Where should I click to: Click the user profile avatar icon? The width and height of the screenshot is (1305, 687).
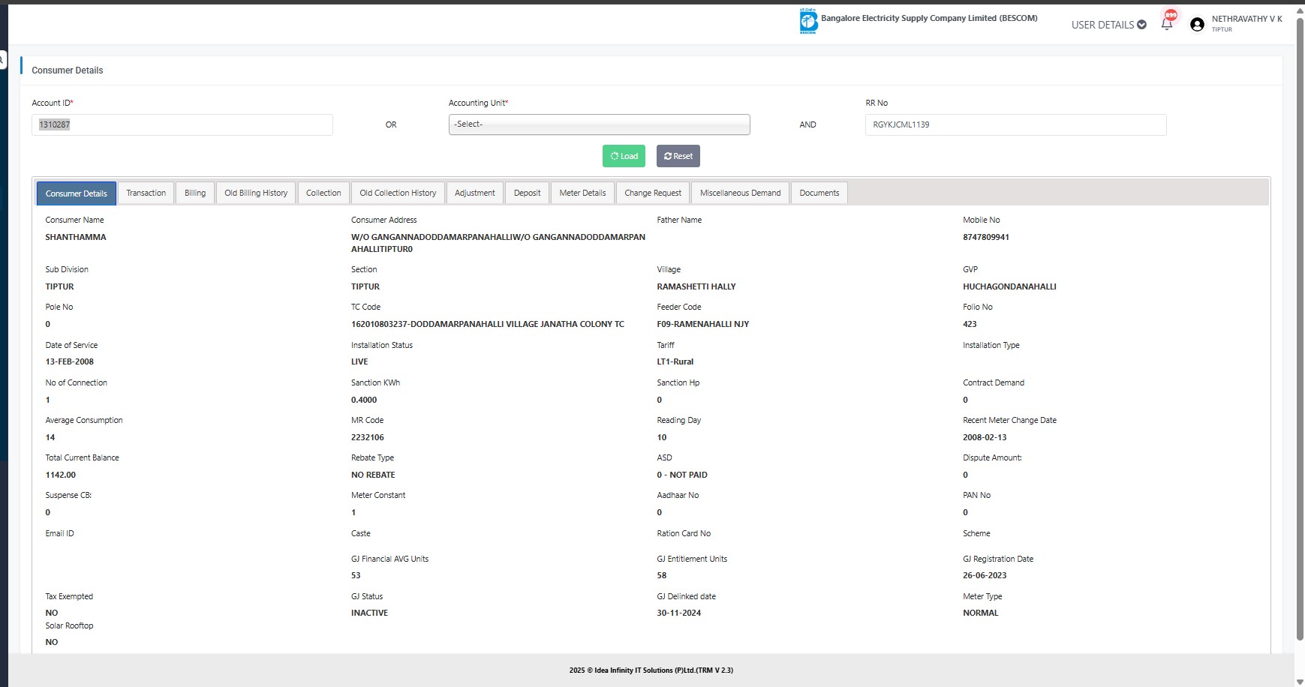click(x=1197, y=25)
